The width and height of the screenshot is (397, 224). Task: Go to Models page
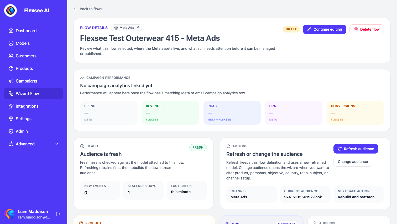[34, 43]
